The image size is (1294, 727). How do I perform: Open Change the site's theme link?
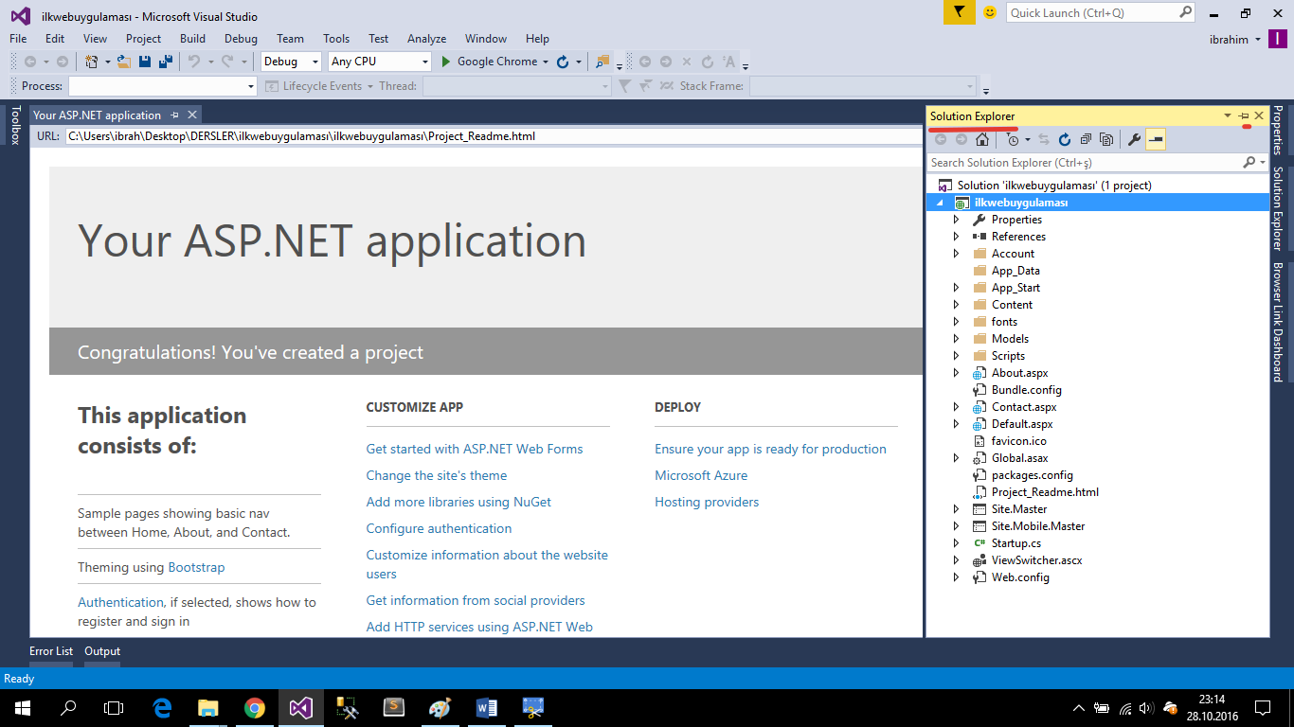(437, 475)
